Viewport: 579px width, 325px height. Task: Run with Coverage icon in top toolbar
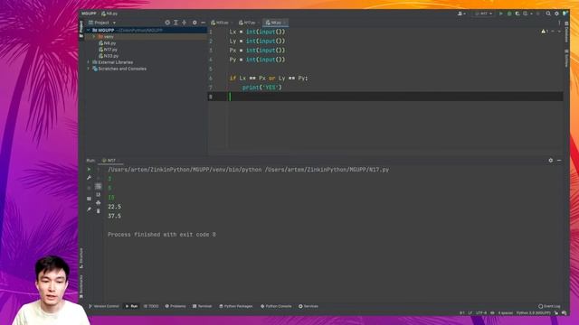coord(517,14)
